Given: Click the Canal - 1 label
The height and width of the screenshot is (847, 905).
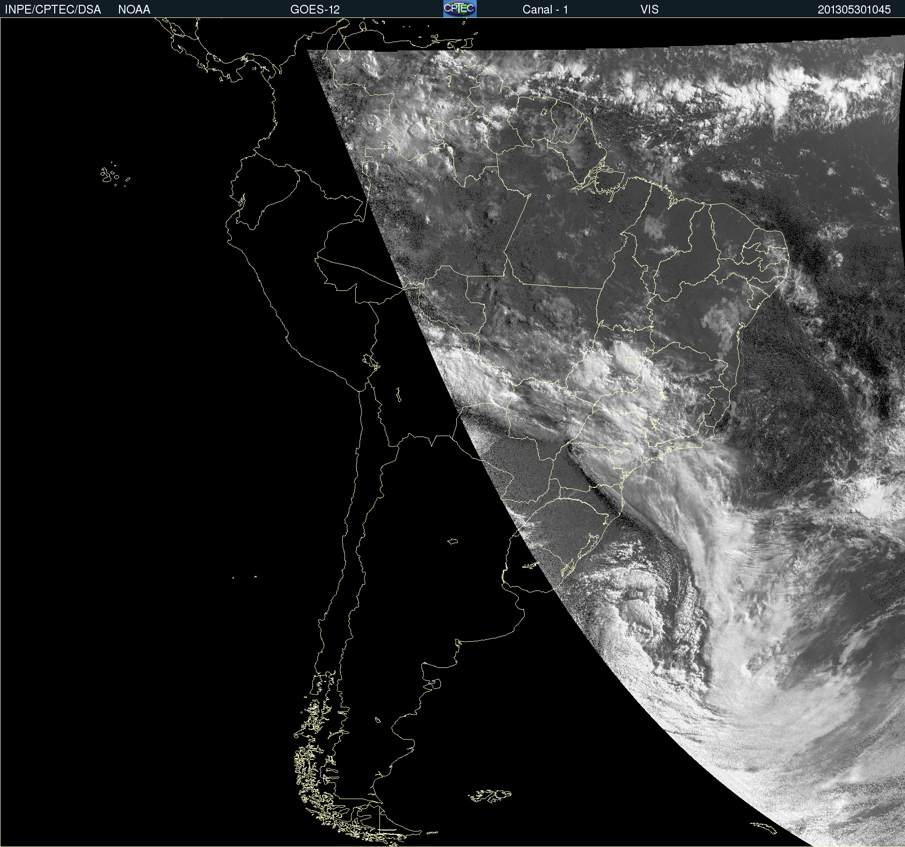Looking at the screenshot, I should [545, 10].
